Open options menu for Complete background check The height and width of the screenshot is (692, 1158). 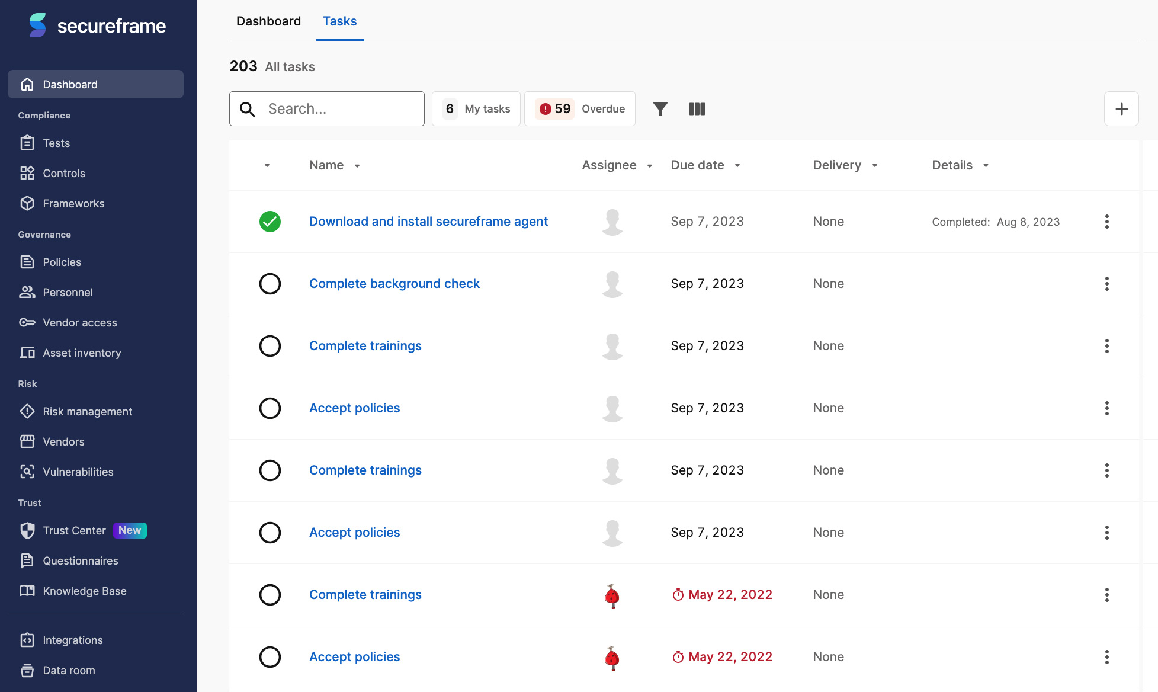click(1106, 284)
